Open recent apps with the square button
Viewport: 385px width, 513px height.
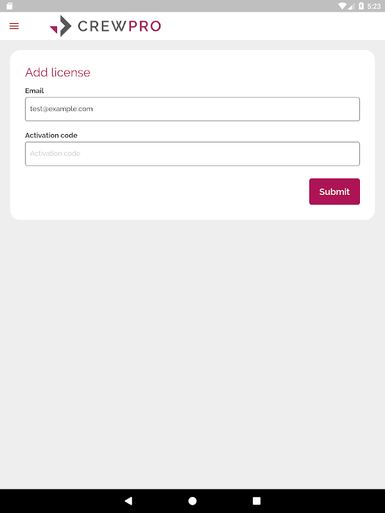point(257,501)
